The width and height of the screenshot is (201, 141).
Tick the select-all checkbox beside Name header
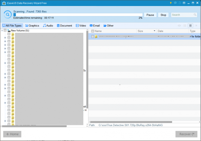[x=93, y=31]
